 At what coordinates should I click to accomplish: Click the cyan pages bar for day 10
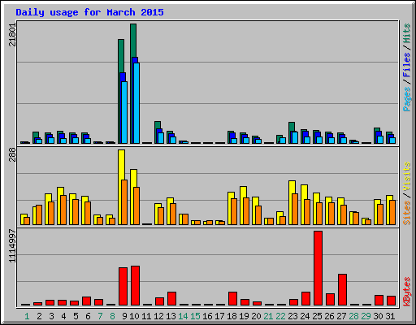(136, 103)
